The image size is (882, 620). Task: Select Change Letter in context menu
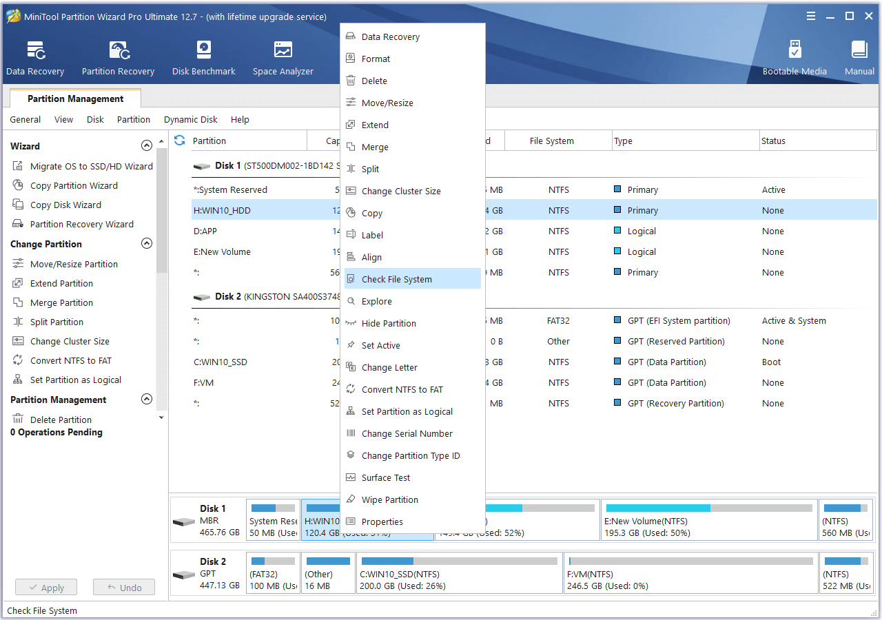click(x=413, y=368)
